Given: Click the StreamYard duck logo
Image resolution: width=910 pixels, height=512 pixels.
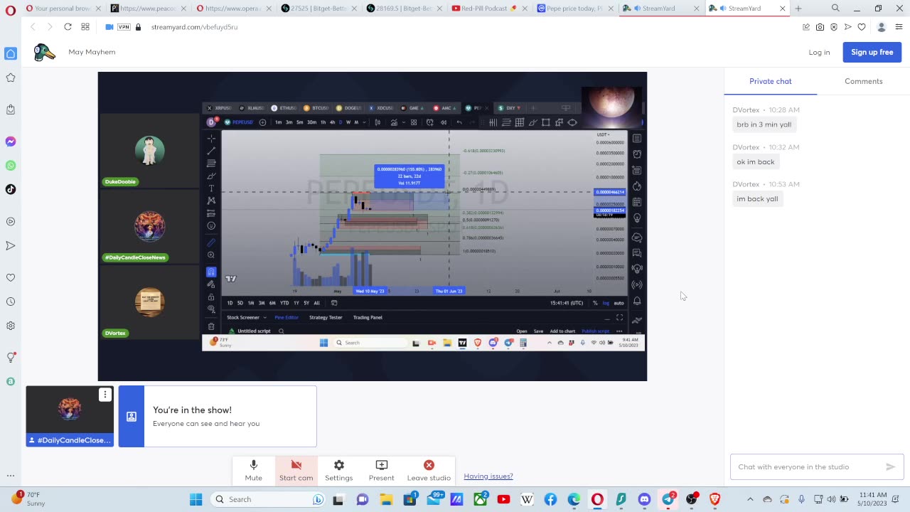Looking at the screenshot, I should click(44, 52).
